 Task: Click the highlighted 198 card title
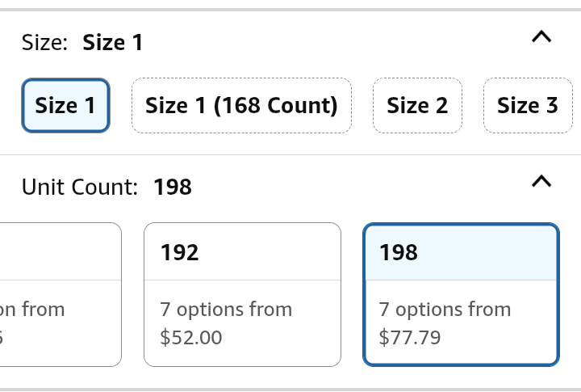[399, 253]
